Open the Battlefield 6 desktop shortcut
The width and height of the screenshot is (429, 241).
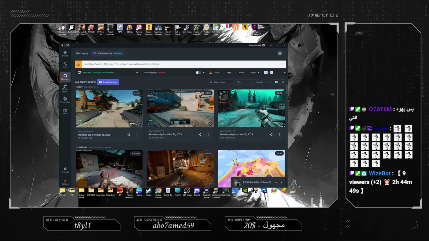tap(72, 29)
